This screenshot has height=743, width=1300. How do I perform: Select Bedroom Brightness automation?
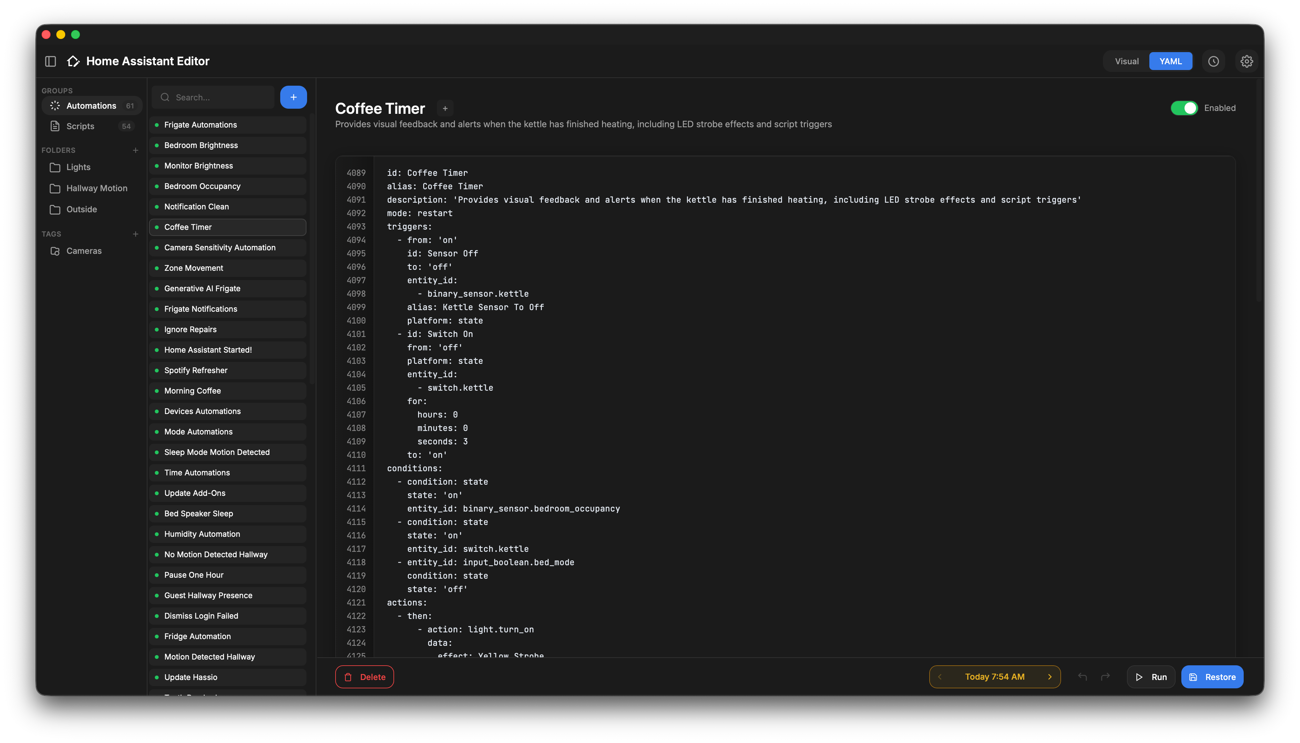point(228,145)
